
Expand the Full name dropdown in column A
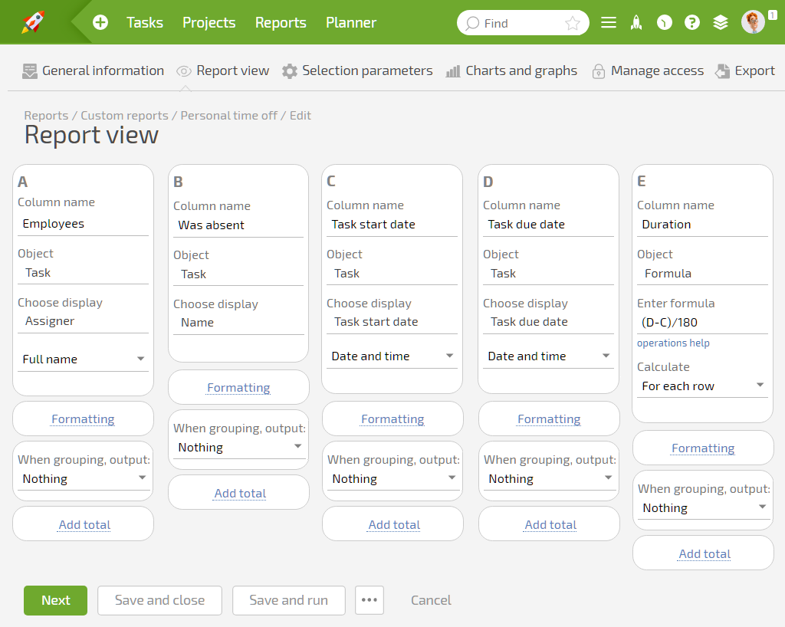[83, 359]
